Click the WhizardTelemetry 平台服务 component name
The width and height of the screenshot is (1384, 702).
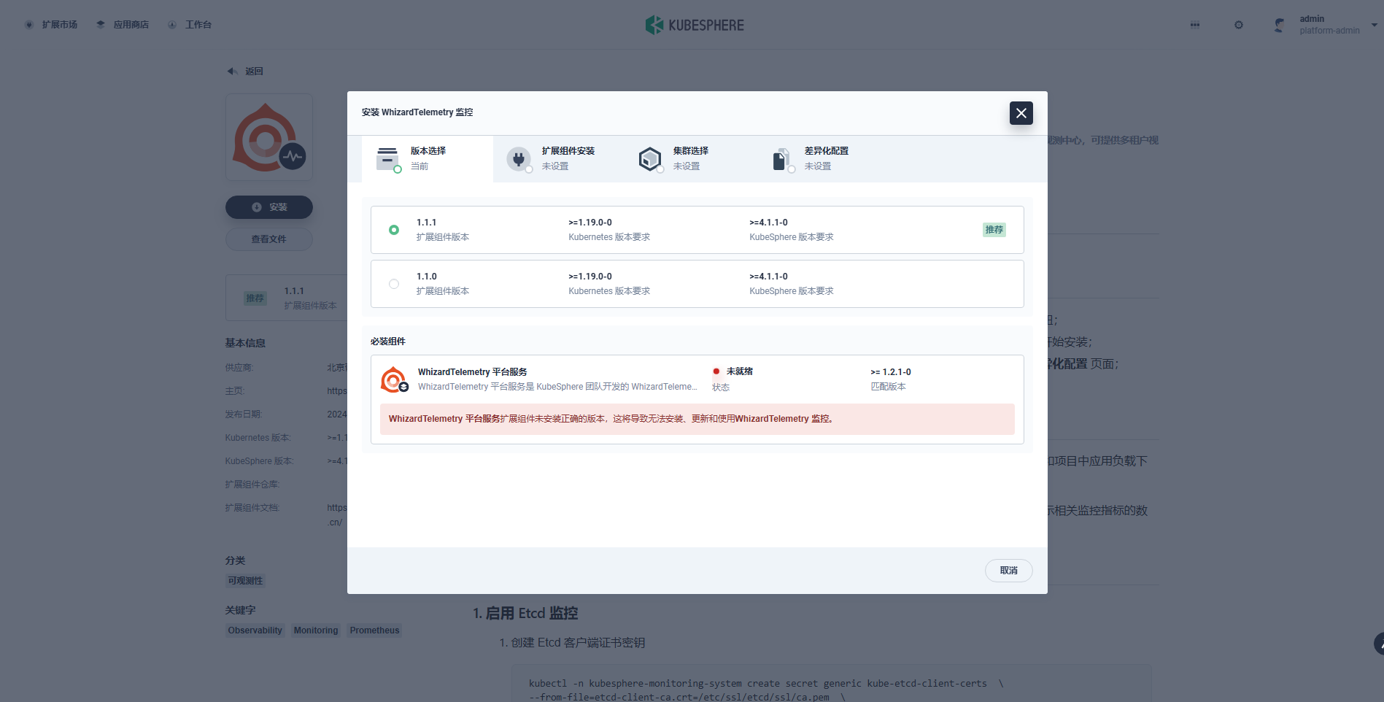pyautogui.click(x=472, y=372)
